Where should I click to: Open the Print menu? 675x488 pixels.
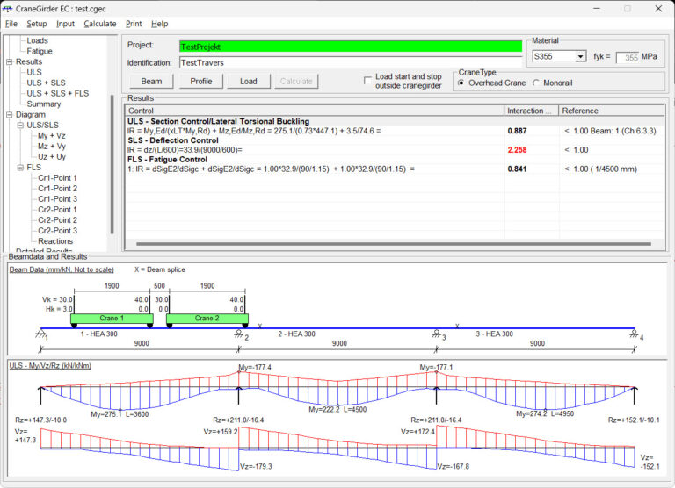tap(134, 24)
